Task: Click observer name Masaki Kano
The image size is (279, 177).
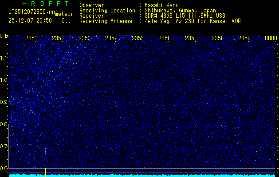Action: tap(161, 5)
